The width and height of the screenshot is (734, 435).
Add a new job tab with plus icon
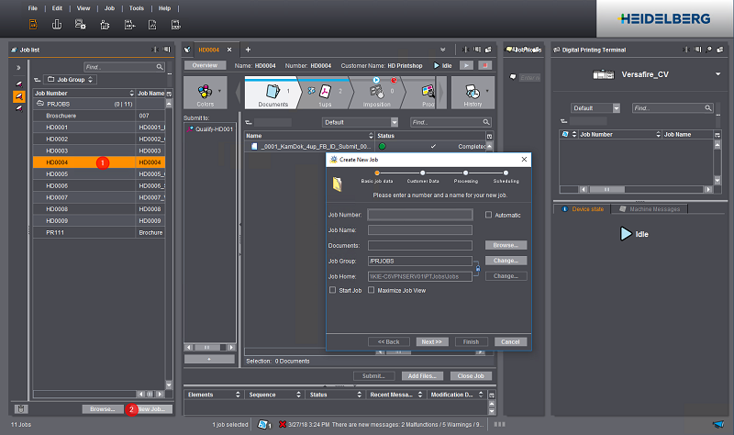point(248,49)
